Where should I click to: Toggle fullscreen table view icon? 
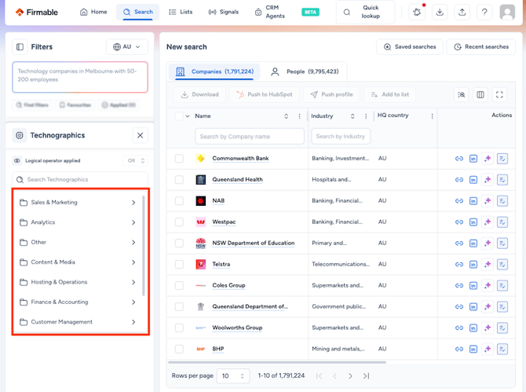tap(499, 94)
